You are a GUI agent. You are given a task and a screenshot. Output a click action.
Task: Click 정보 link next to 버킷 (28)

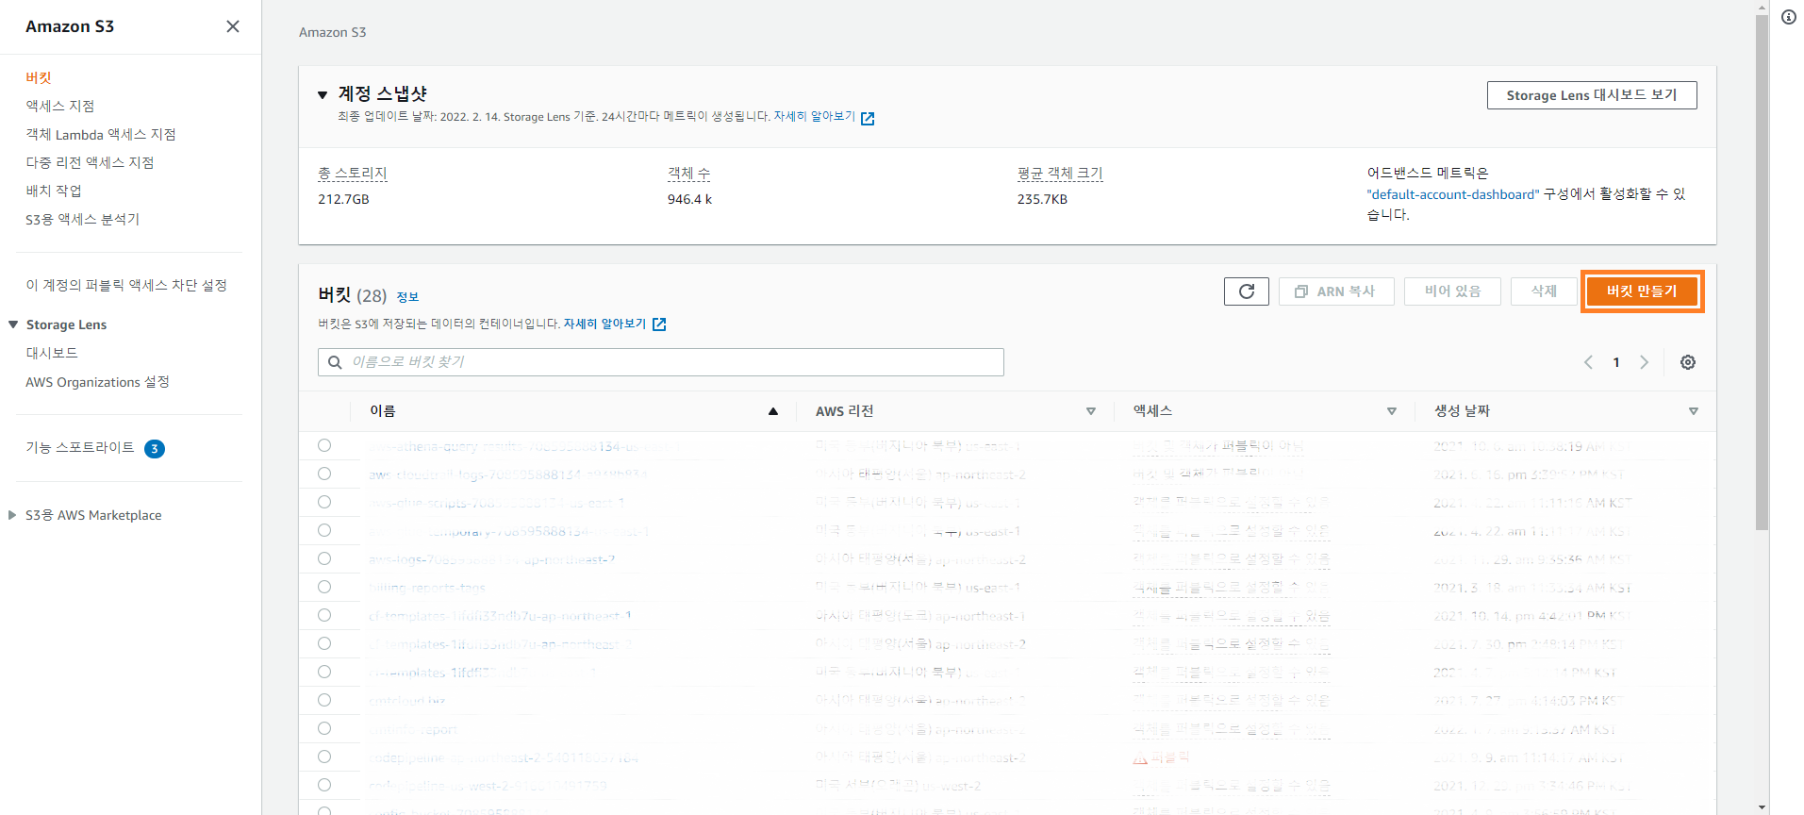(x=407, y=297)
